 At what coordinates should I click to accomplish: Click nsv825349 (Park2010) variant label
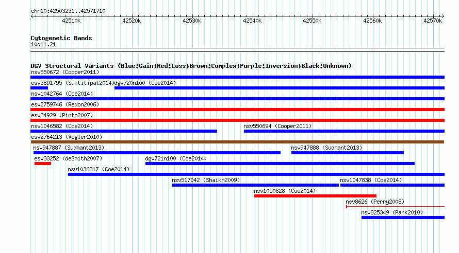tap(392, 212)
